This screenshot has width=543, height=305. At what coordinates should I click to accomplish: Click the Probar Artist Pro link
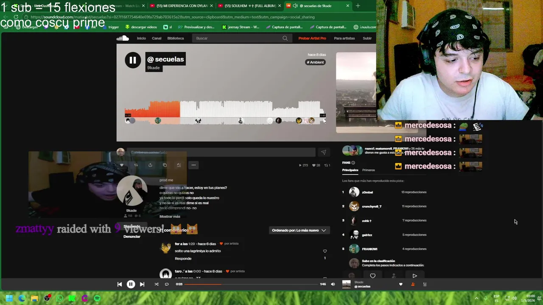click(312, 38)
